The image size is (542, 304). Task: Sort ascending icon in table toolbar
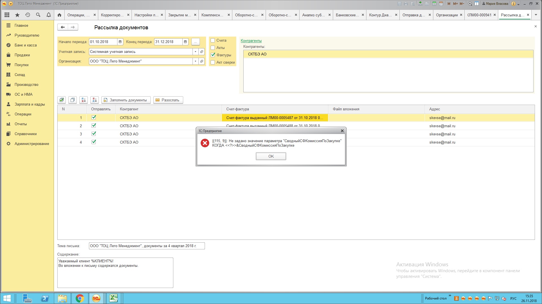click(84, 100)
